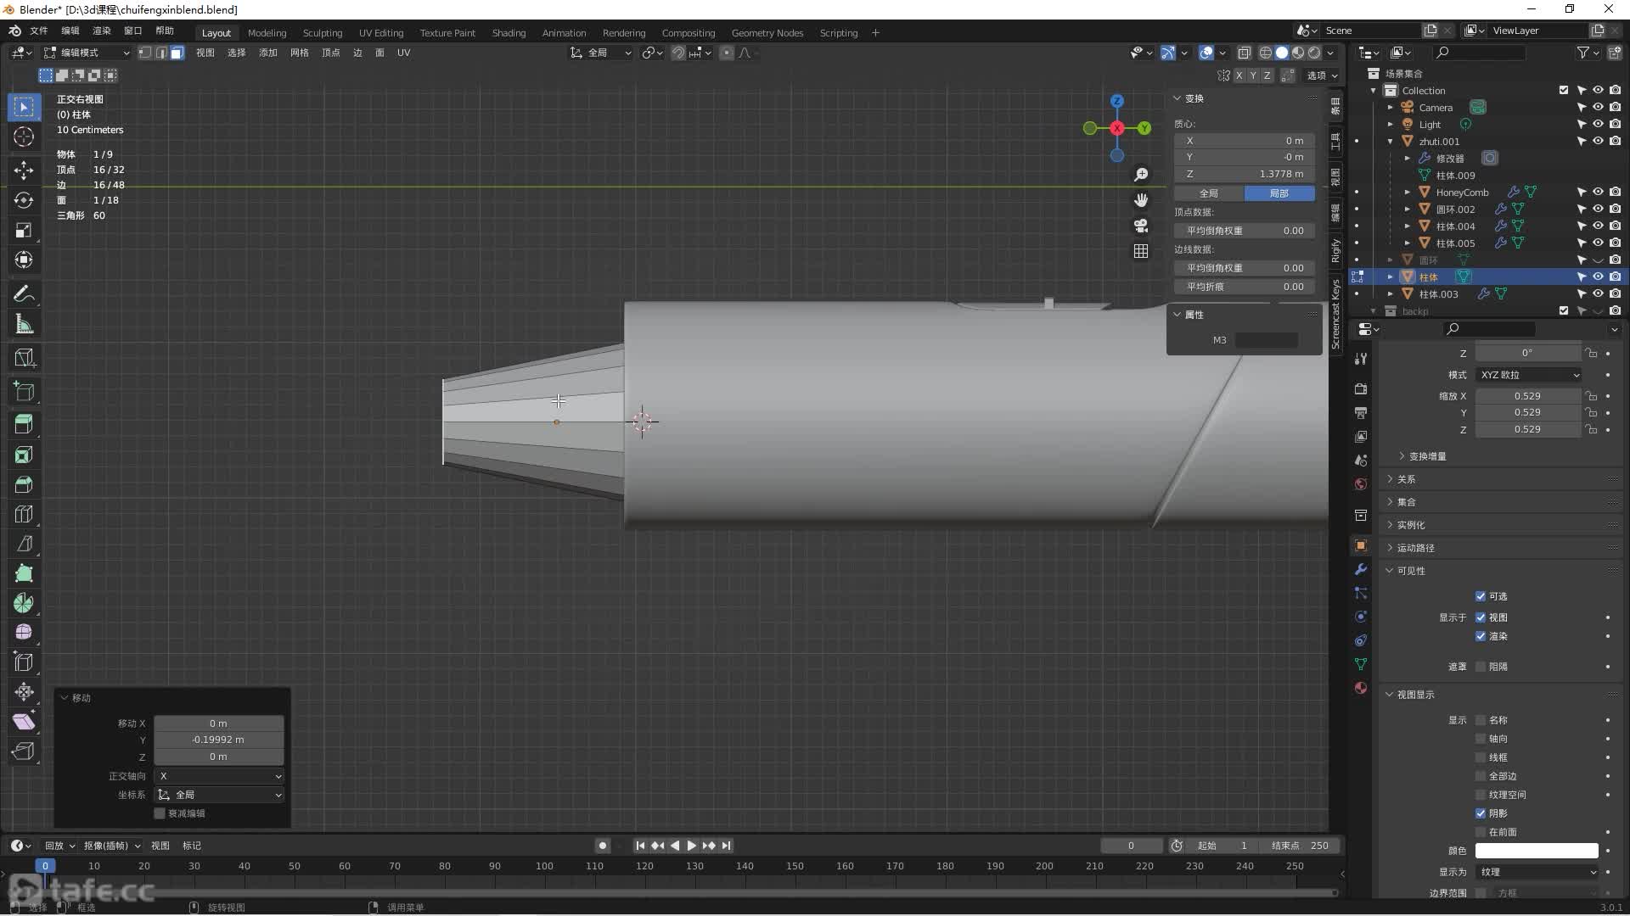Open the edit mode dropdown
The image size is (1630, 916).
pyautogui.click(x=87, y=53)
